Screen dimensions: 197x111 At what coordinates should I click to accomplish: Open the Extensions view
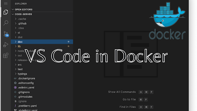[6, 55]
